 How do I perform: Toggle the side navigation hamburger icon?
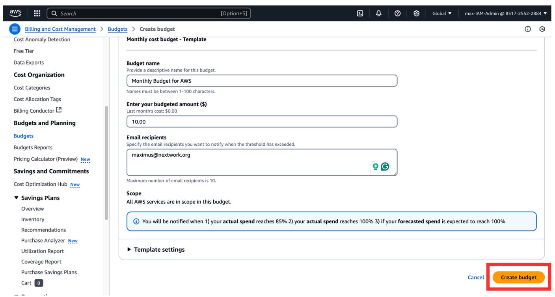click(15, 29)
